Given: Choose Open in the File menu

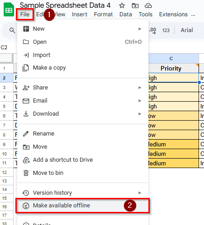Looking at the screenshot, I should coord(82,42).
